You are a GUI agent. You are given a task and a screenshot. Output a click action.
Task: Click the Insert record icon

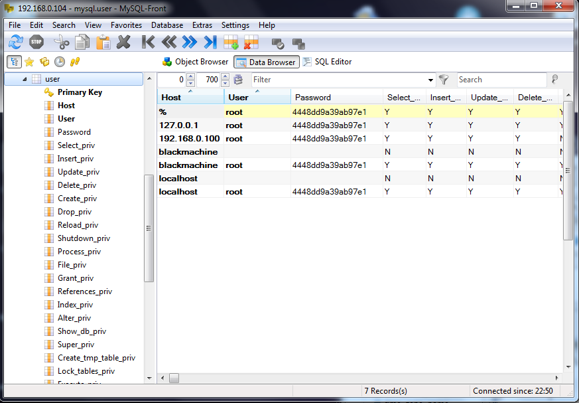click(231, 42)
